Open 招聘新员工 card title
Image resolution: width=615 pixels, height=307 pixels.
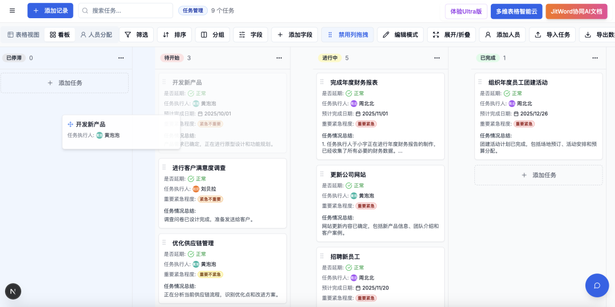(x=345, y=257)
